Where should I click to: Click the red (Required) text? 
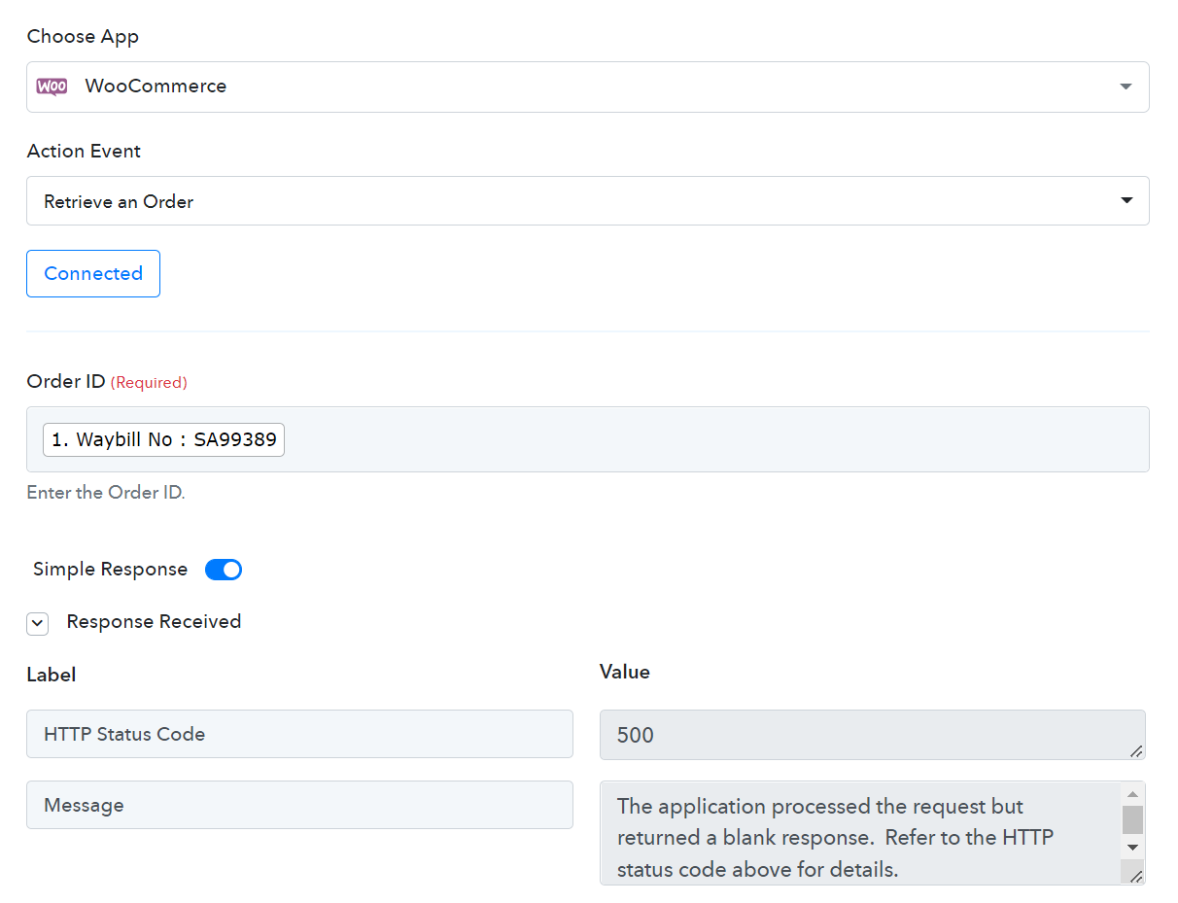(x=149, y=383)
